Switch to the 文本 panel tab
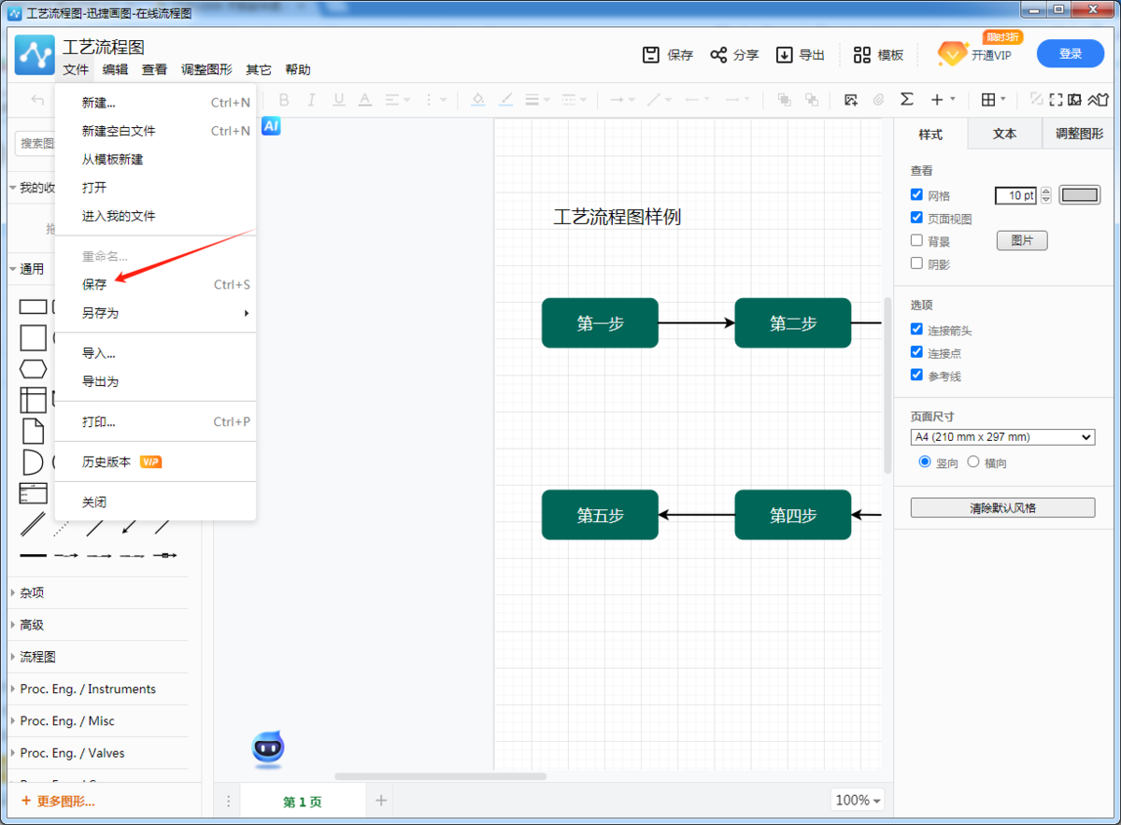 1004,134
